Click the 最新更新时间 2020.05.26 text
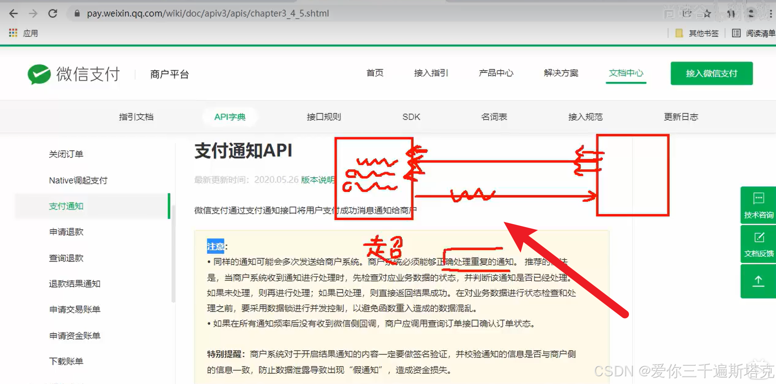Screen dimensions: 776x384 tap(246, 180)
